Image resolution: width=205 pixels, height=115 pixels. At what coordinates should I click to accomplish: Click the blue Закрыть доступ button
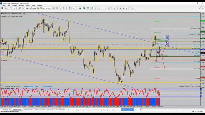coord(127,110)
